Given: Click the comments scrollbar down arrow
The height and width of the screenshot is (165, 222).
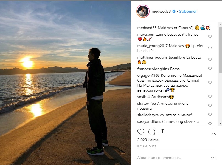Looking at the screenshot, I should point(220,123).
